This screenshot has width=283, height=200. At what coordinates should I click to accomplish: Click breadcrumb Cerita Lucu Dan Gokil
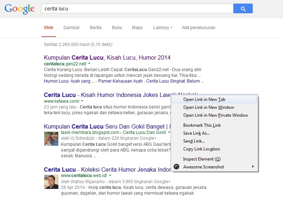[144, 132]
